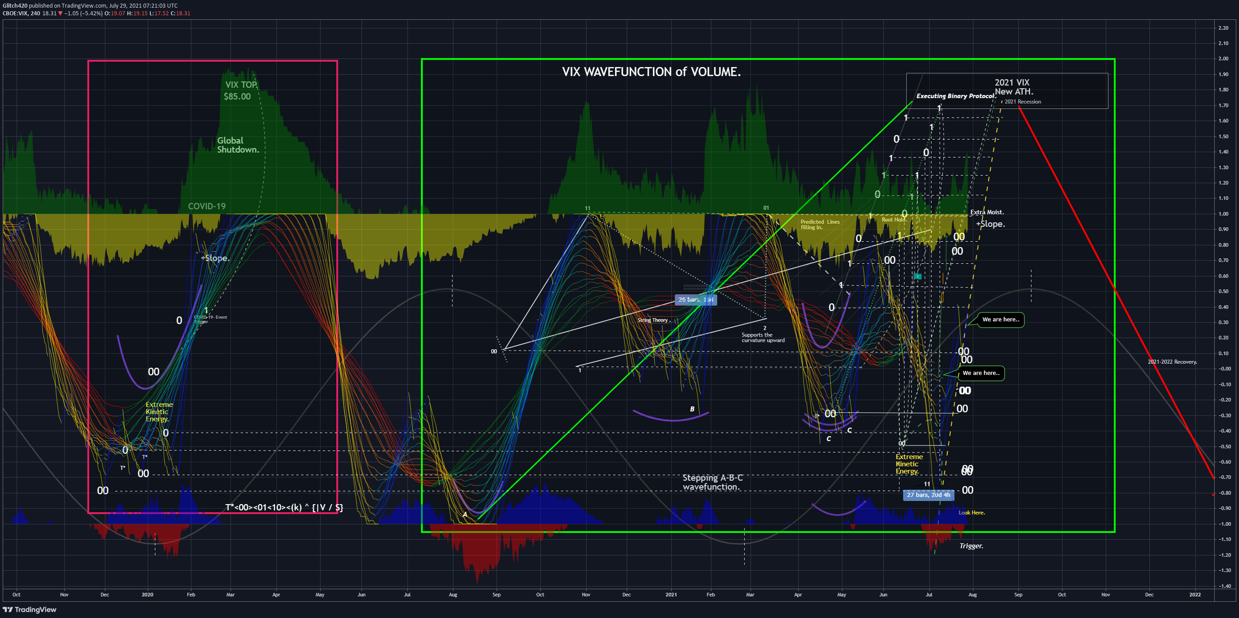The image size is (1239, 618).
Task: Click the red down-triangle price change indicator
Action: [x=60, y=14]
